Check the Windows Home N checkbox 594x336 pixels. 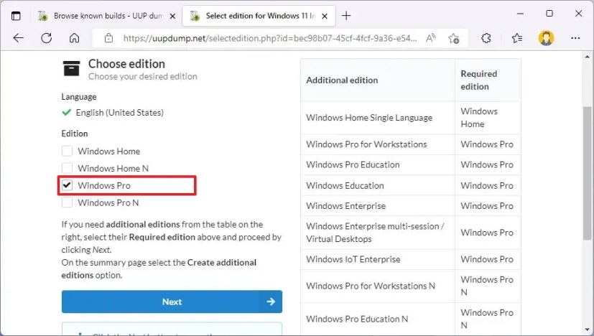(67, 168)
